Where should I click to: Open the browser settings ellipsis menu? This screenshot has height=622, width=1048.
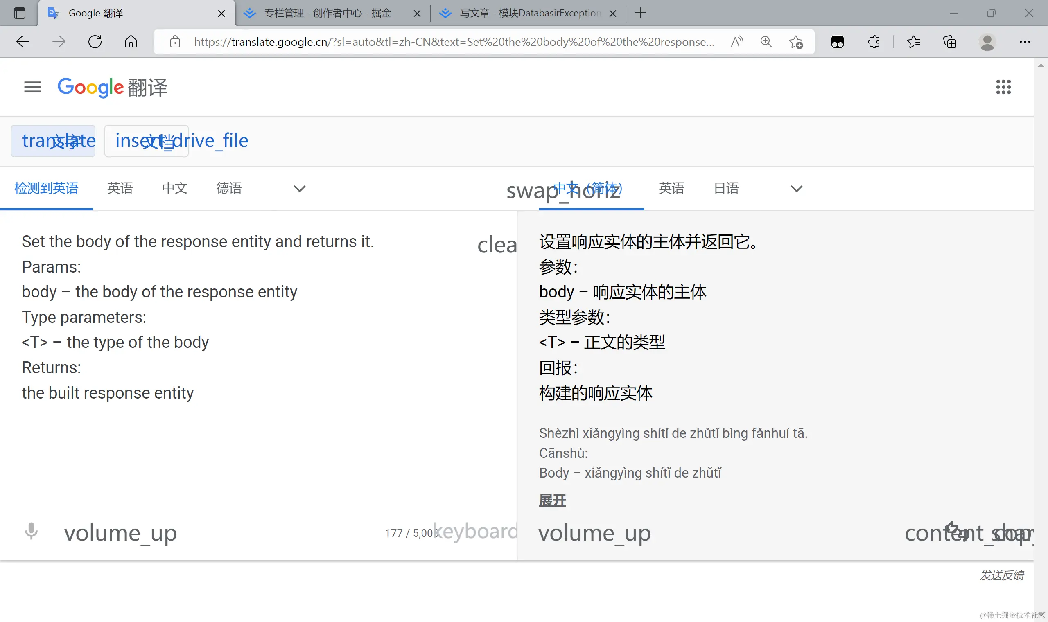(x=1025, y=41)
